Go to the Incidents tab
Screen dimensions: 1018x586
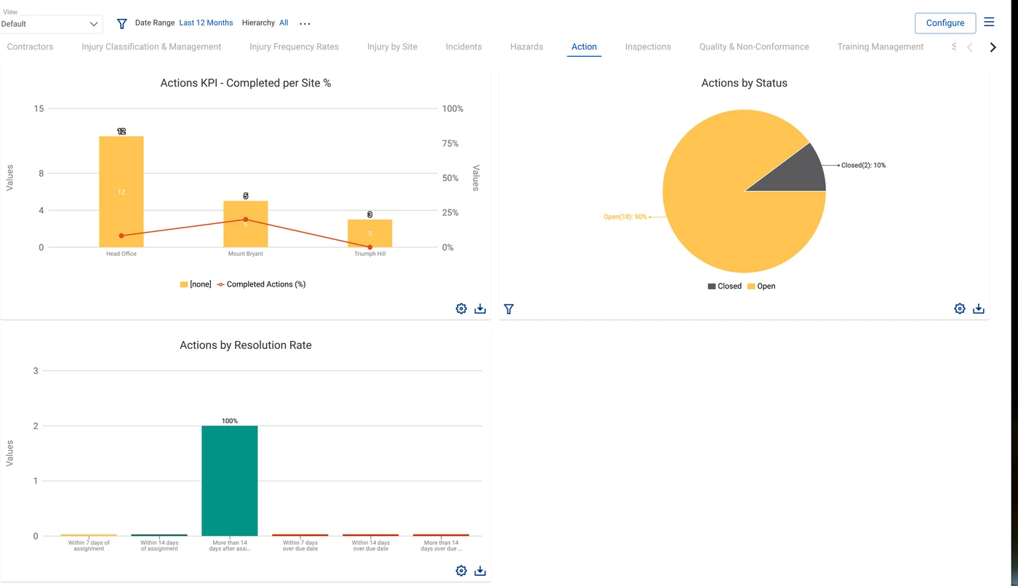coord(464,47)
